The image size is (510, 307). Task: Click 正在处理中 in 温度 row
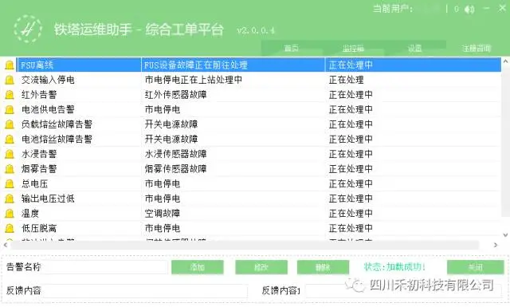tap(351, 214)
